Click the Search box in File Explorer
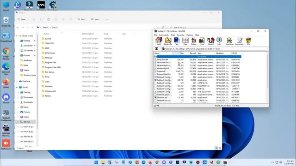The image size is (296, 166). (x=194, y=28)
